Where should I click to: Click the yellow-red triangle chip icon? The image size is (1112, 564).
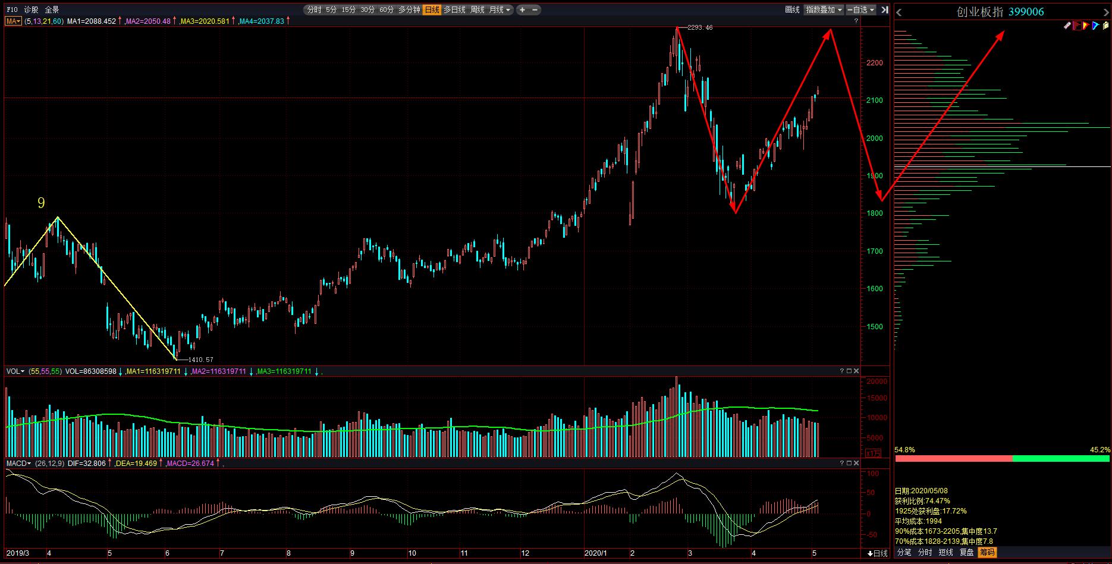1086,26
